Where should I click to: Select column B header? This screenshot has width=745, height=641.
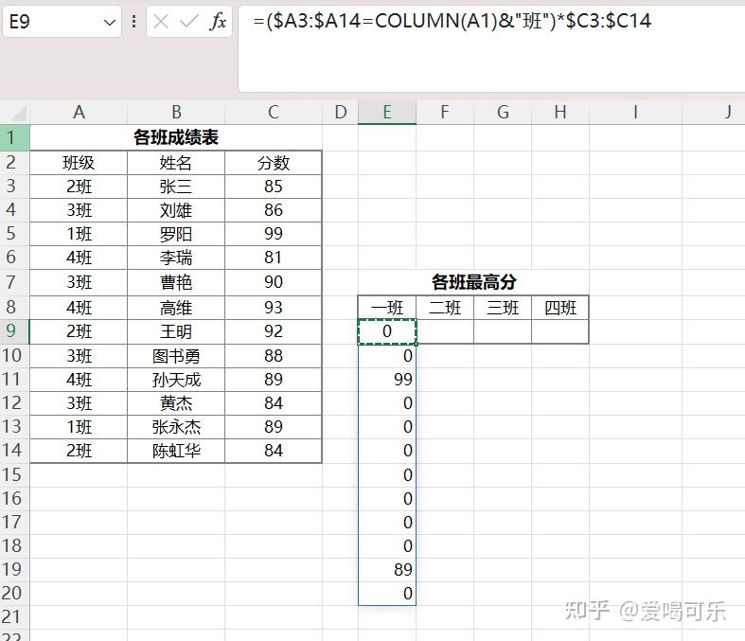[176, 113]
